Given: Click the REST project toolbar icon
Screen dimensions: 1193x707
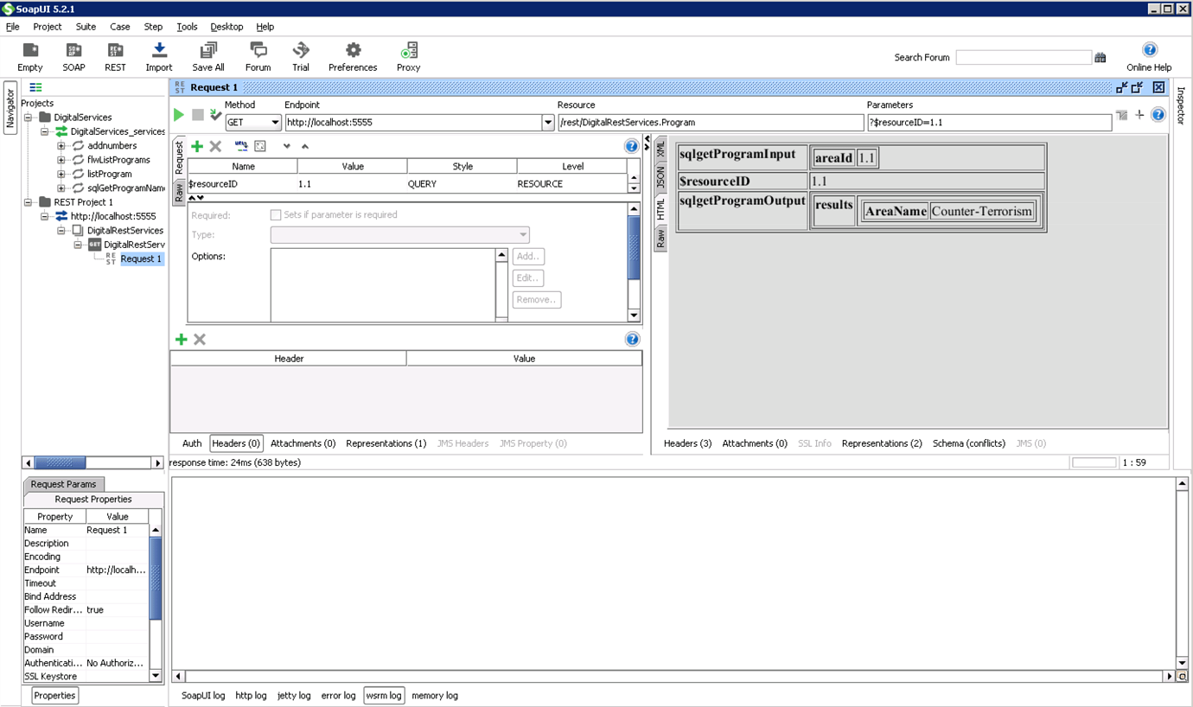Looking at the screenshot, I should 115,51.
